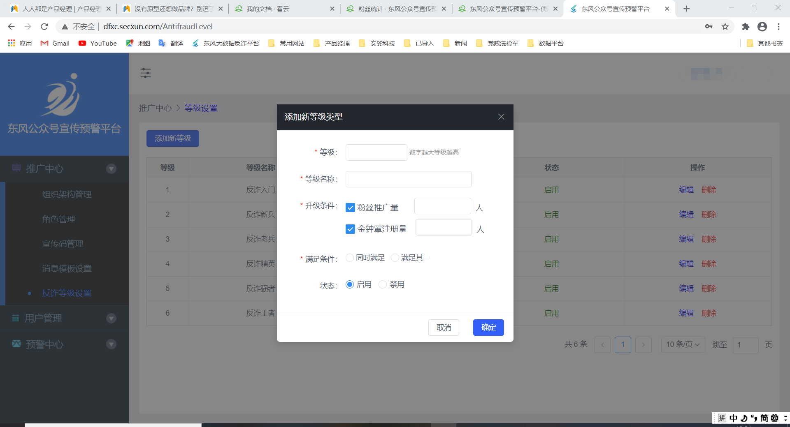This screenshot has width=790, height=427.
Task: Reload the page
Action: pyautogui.click(x=44, y=26)
